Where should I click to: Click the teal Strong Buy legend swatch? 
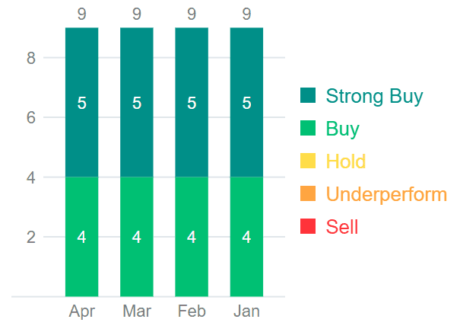[x=308, y=95]
